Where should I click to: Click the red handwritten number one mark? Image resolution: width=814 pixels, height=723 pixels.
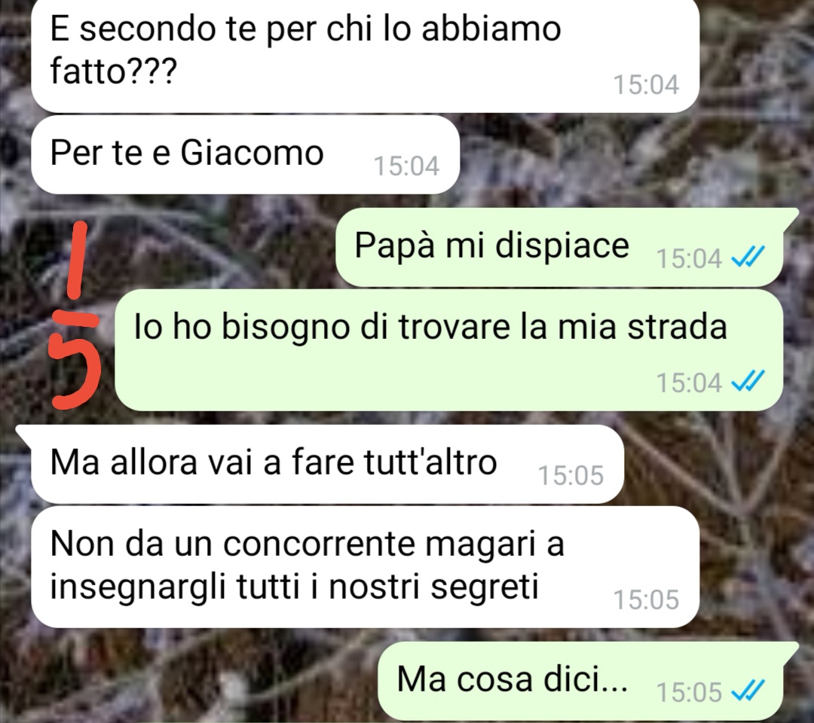(x=78, y=262)
